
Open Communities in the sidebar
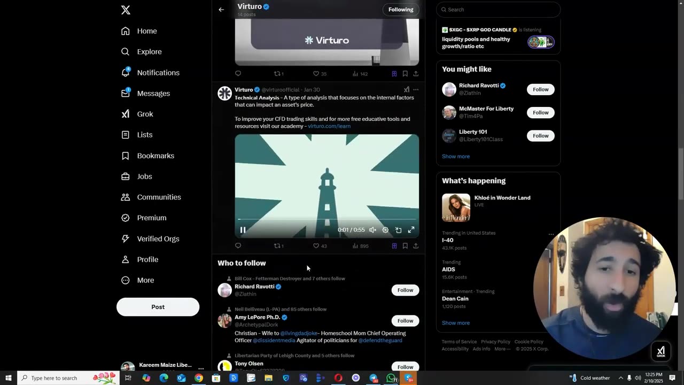(151, 197)
